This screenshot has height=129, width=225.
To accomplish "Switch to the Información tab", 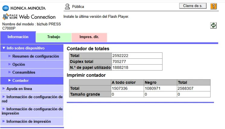I will tap(18, 37).
